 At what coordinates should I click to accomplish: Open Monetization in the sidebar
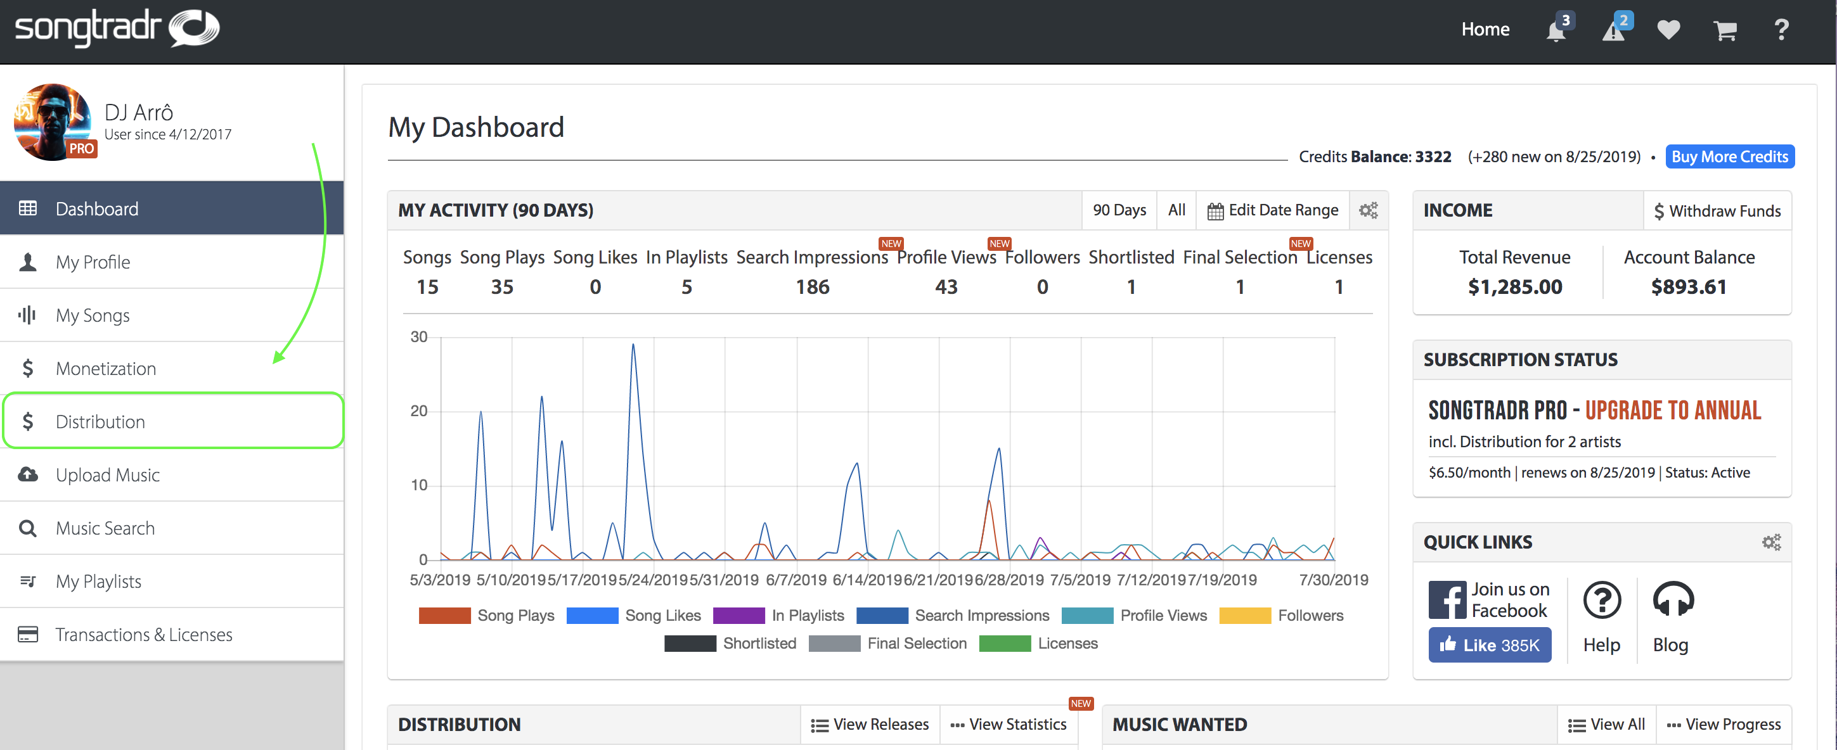[x=172, y=368]
